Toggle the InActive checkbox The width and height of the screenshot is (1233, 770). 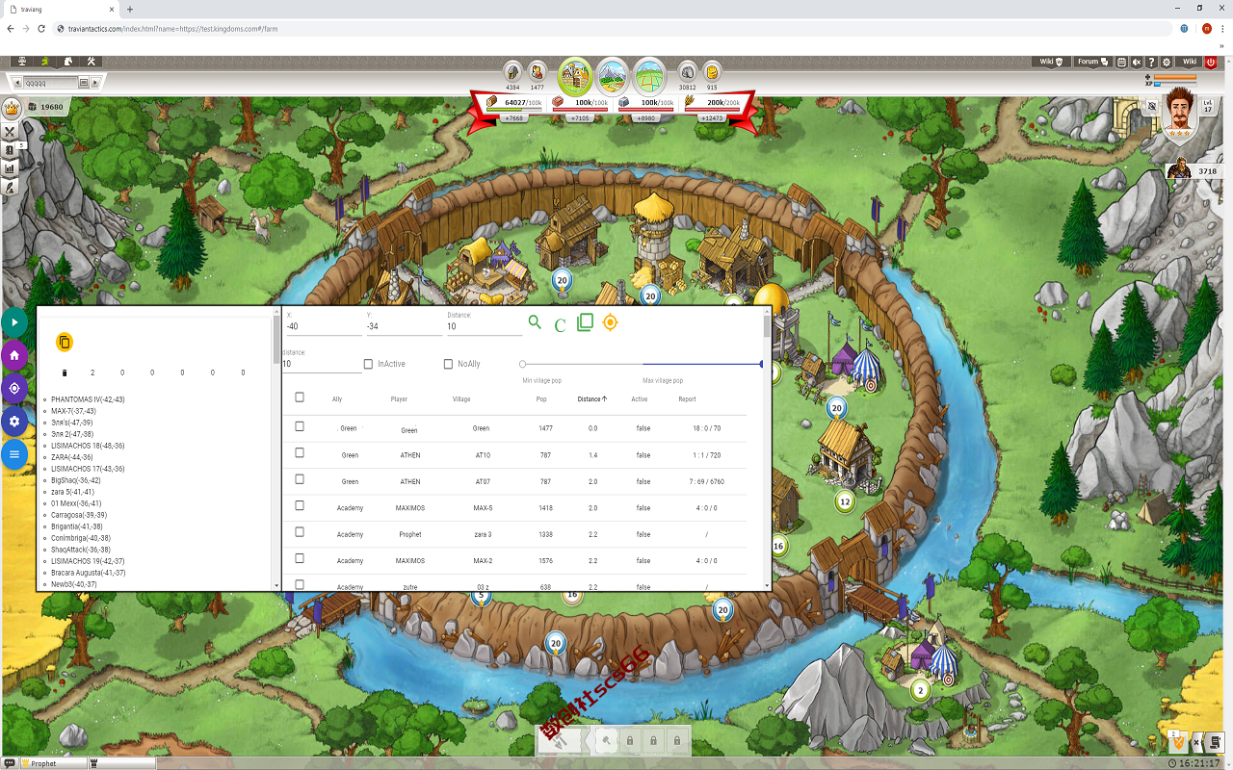pyautogui.click(x=369, y=364)
